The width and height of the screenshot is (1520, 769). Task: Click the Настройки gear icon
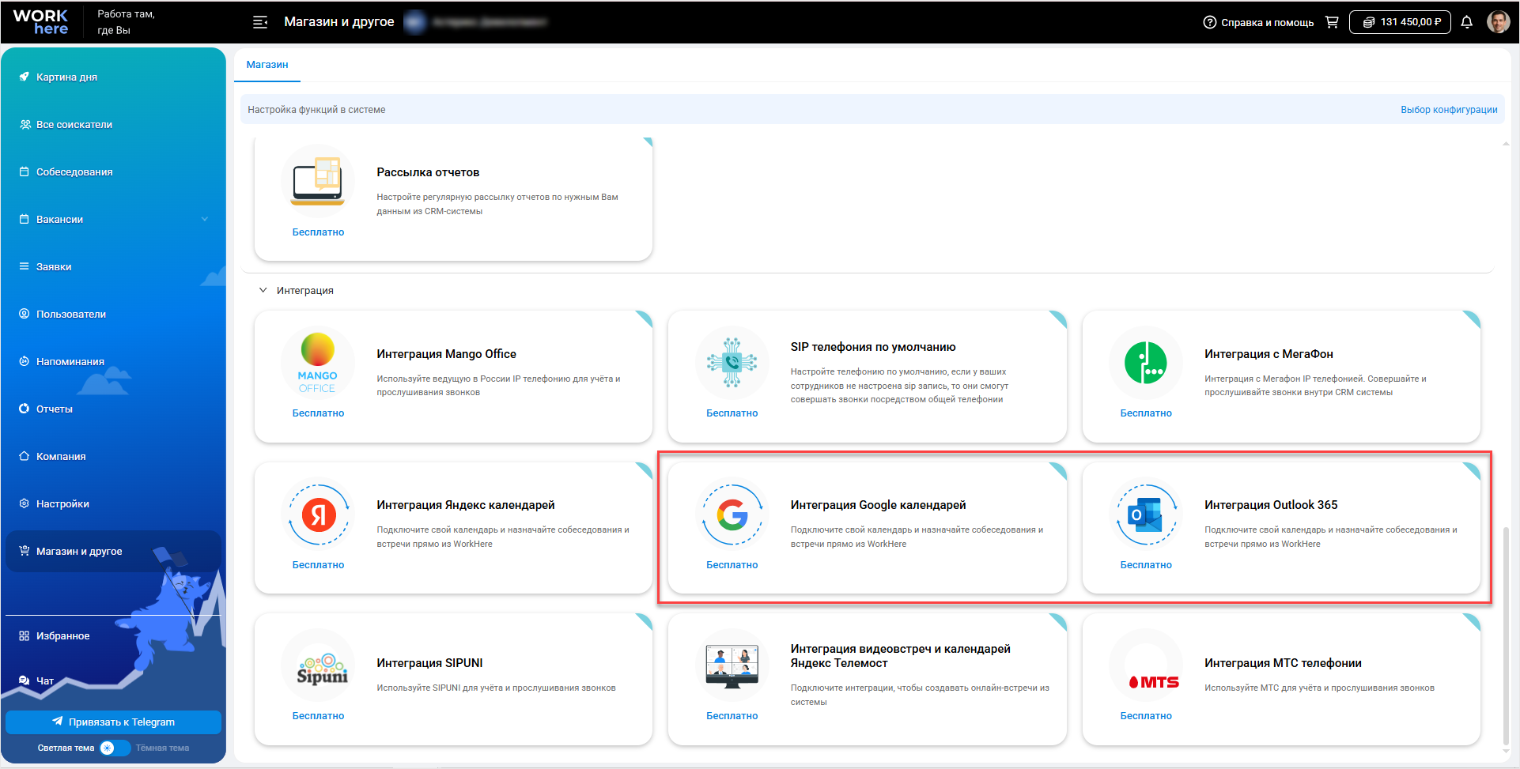click(x=24, y=503)
